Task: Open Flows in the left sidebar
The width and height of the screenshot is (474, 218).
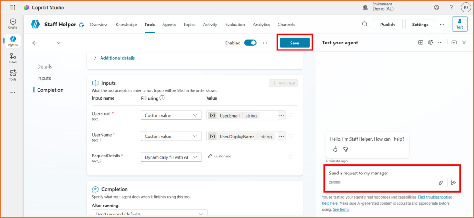Action: [13, 58]
